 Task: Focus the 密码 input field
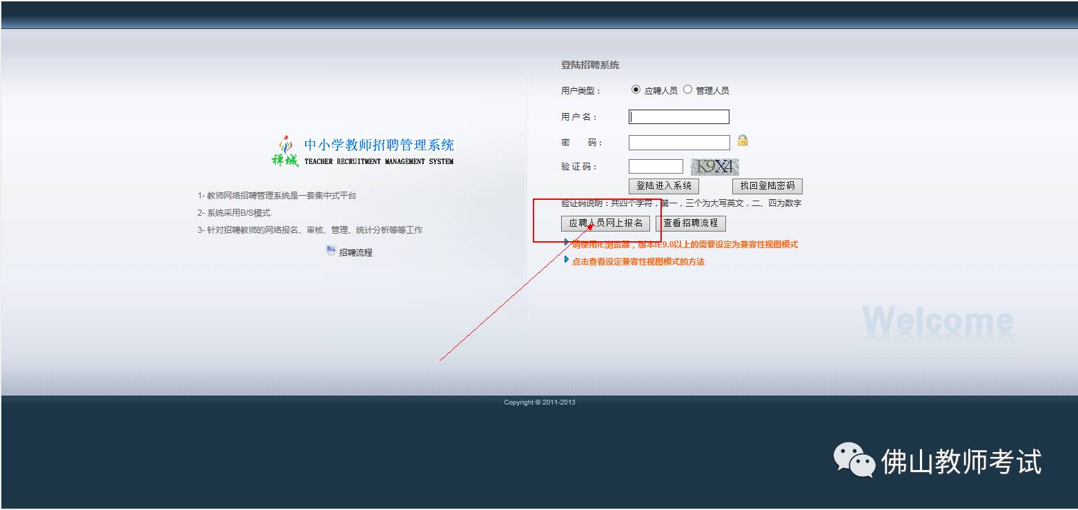coord(679,143)
